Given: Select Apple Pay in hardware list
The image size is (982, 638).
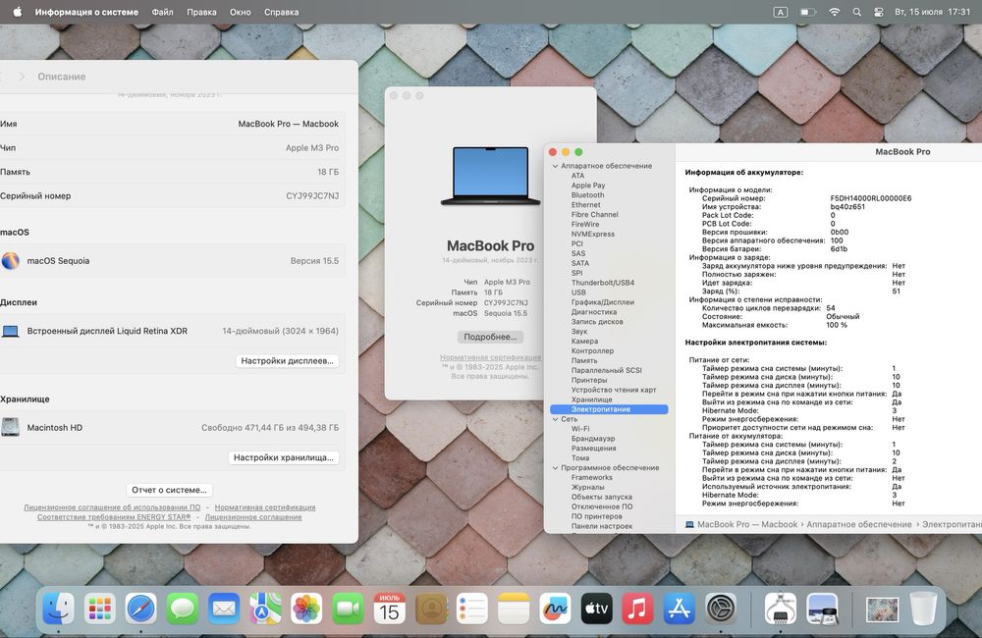Looking at the screenshot, I should click(588, 186).
